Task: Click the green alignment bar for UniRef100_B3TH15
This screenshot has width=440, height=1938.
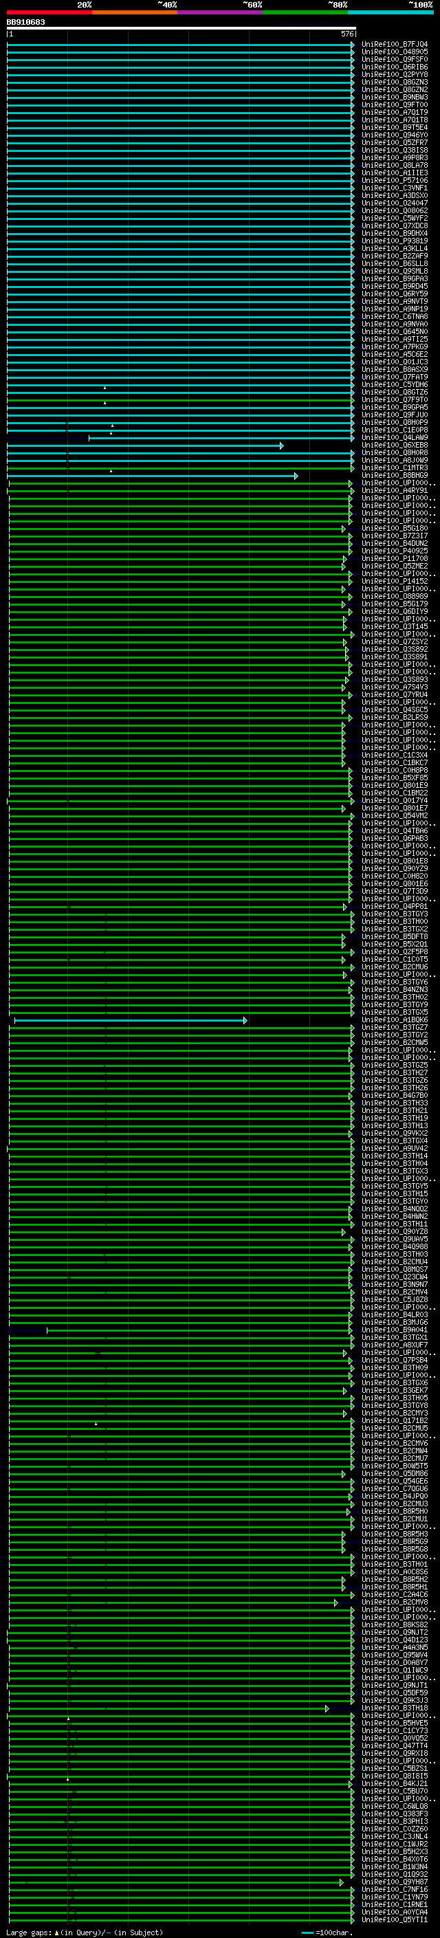Action: tap(181, 1194)
